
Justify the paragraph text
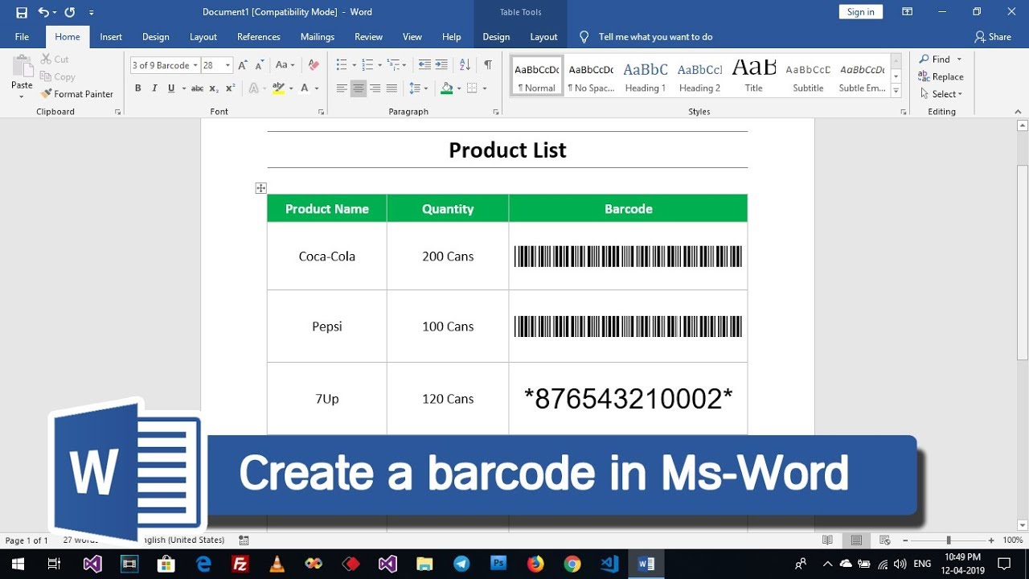pos(392,88)
